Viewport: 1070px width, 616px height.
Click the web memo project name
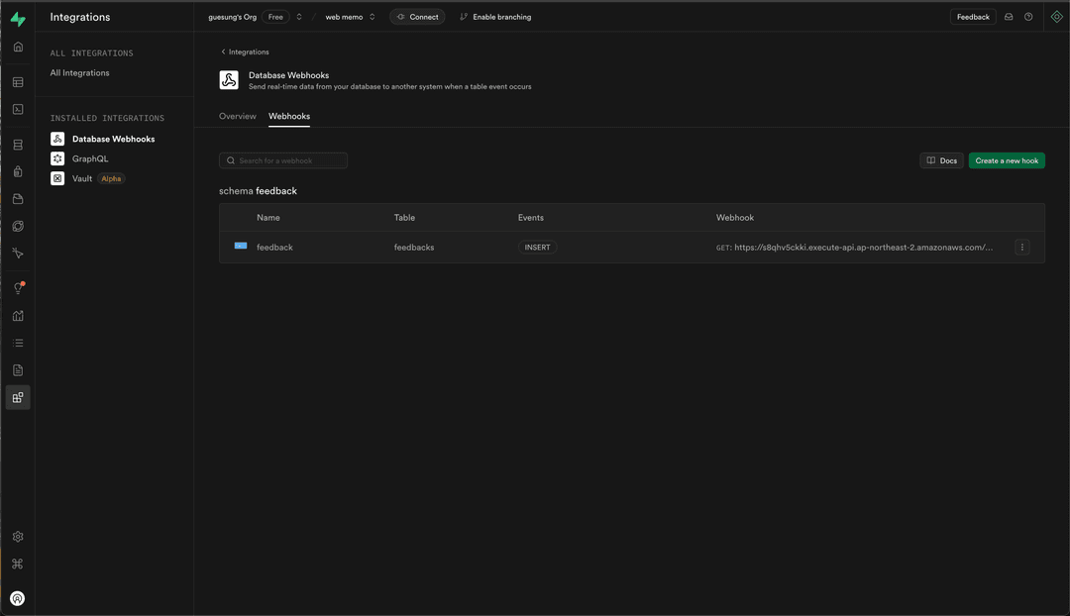click(344, 17)
